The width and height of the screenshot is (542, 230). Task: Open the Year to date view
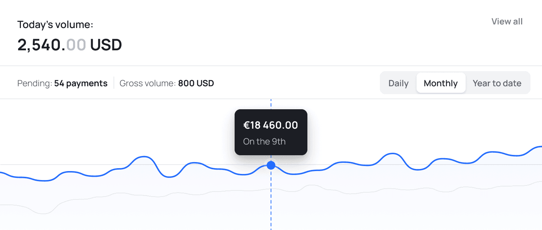[497, 83]
